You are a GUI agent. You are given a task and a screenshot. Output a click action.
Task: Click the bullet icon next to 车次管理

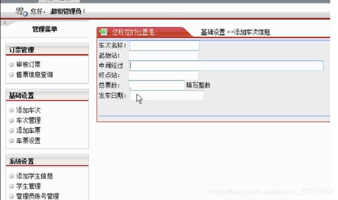(11, 121)
